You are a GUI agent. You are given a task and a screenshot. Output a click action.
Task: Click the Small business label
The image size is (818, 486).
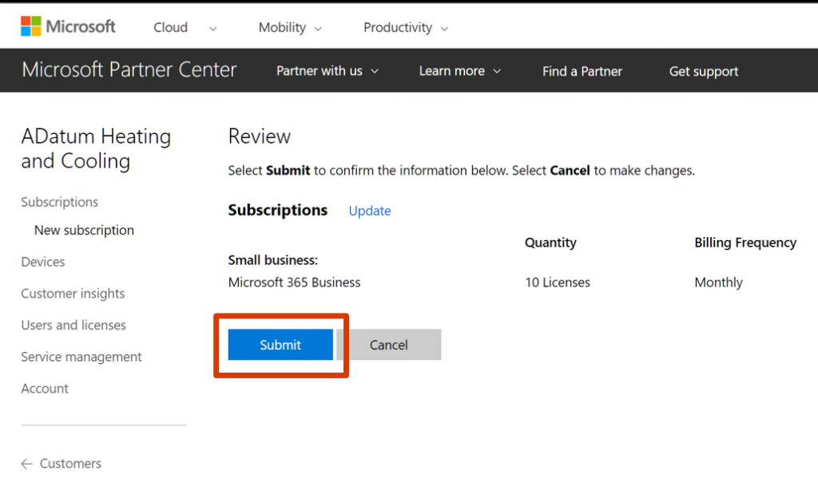pyautogui.click(x=273, y=260)
